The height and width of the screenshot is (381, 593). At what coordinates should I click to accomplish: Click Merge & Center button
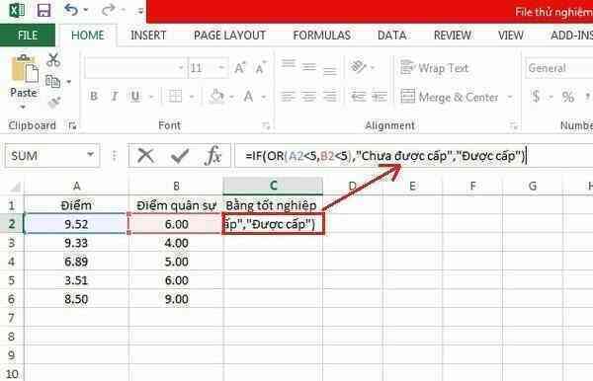[x=450, y=97]
